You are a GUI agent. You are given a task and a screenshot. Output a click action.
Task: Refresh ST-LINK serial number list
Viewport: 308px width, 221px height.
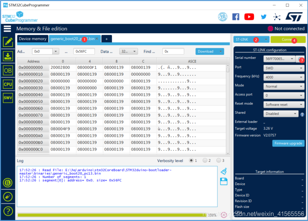pos(300,59)
